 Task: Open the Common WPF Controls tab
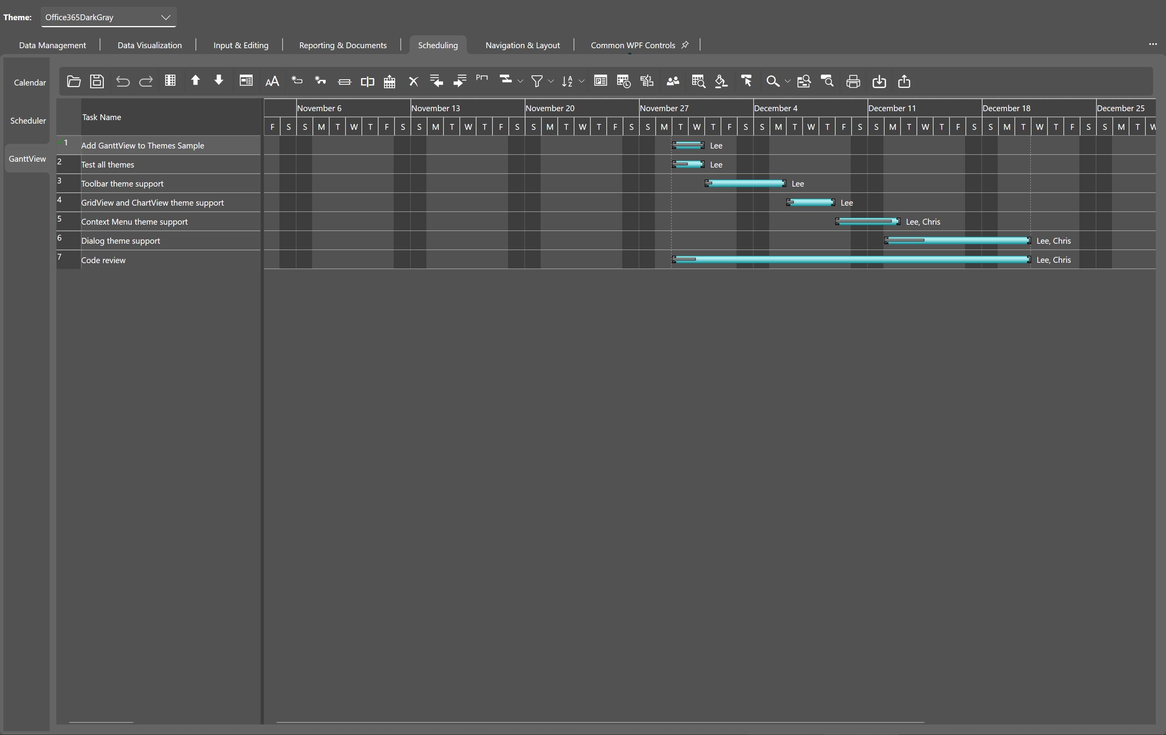(x=632, y=45)
